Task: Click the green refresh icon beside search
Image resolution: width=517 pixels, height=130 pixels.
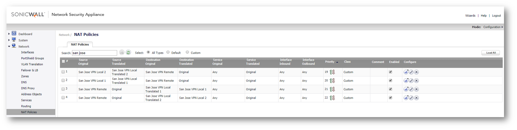Action: pos(128,53)
